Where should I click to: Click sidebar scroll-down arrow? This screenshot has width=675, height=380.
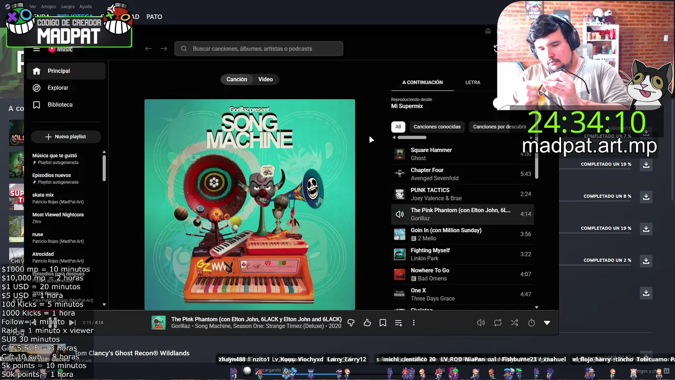[x=104, y=305]
